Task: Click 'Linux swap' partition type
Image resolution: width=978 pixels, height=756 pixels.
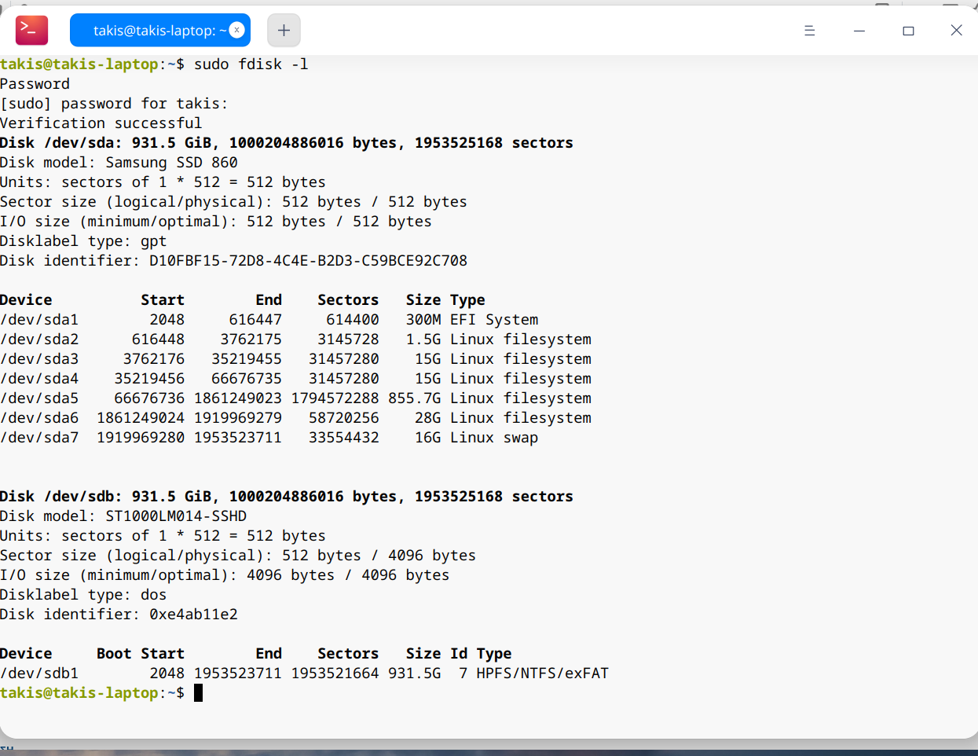Action: click(494, 437)
